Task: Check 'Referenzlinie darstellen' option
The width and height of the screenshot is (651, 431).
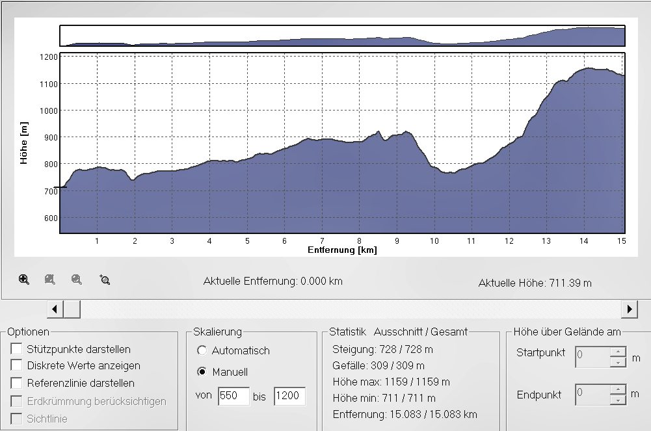Action: pyautogui.click(x=17, y=383)
